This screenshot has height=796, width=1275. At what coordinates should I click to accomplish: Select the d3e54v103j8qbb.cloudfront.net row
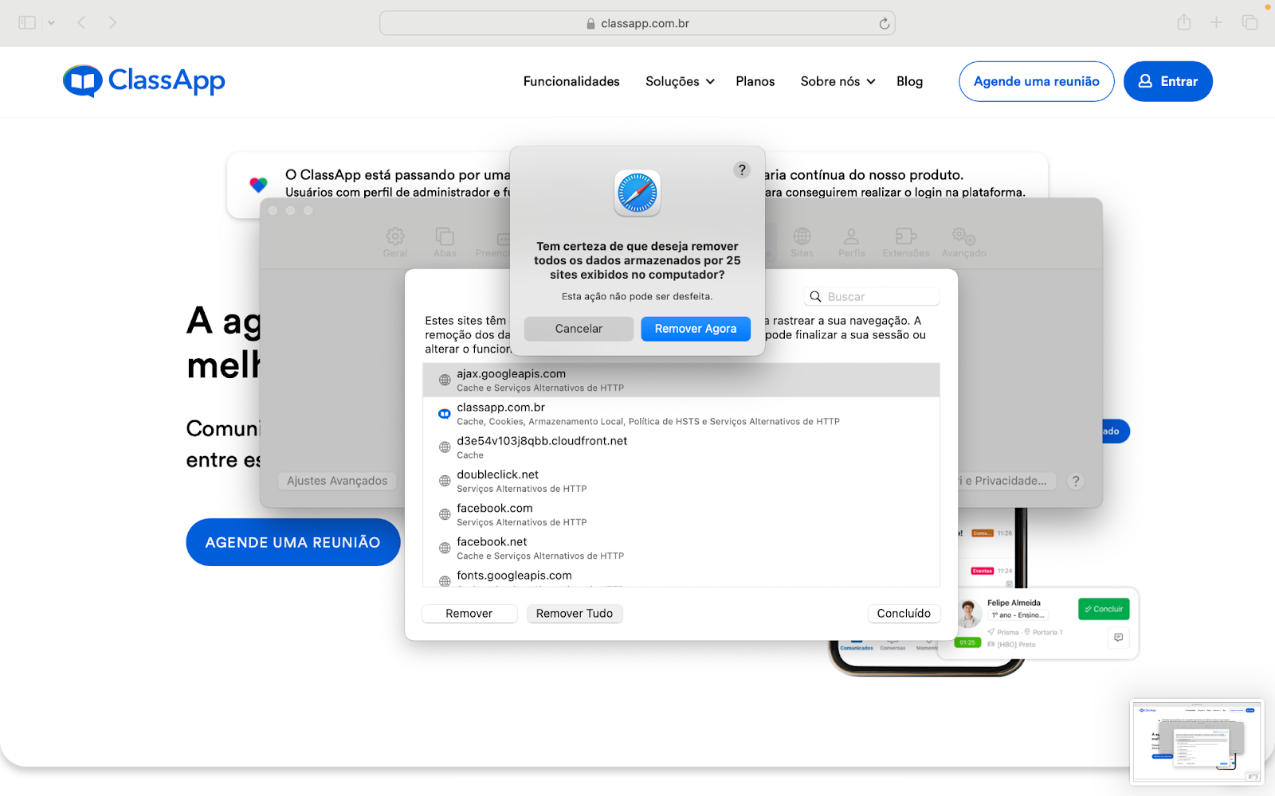pos(681,447)
